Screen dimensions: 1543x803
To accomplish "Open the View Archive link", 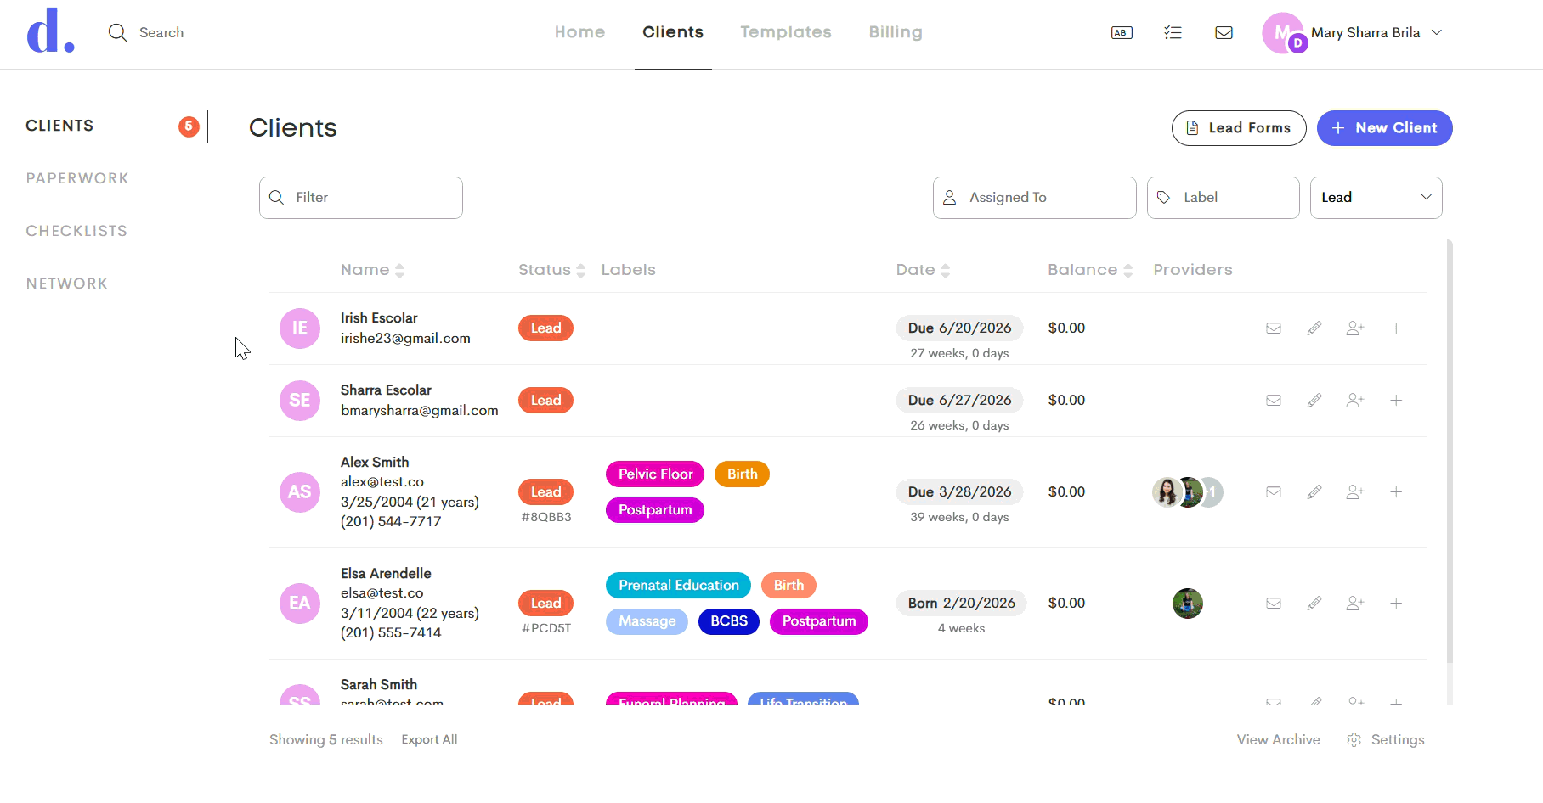I will tap(1279, 740).
